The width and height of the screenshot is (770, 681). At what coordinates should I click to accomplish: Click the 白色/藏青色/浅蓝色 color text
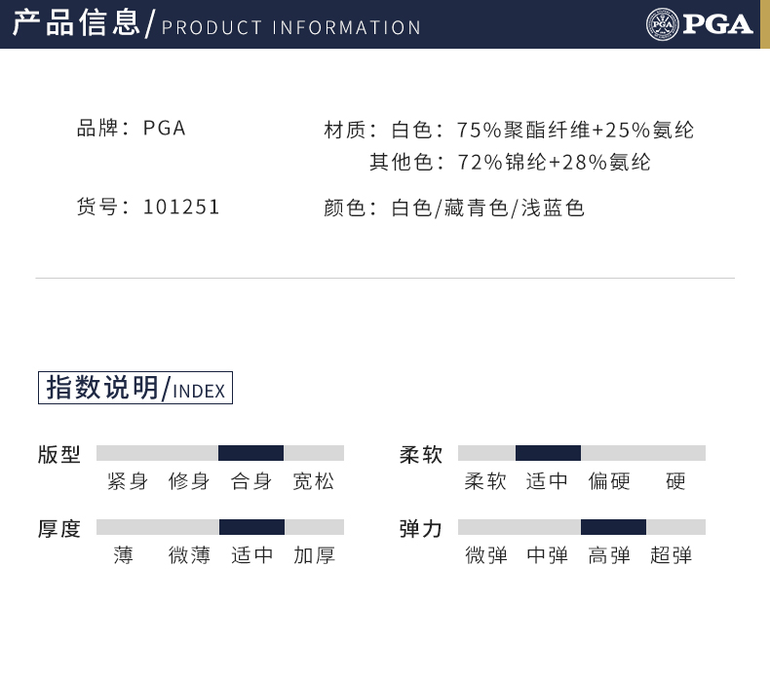pos(487,208)
